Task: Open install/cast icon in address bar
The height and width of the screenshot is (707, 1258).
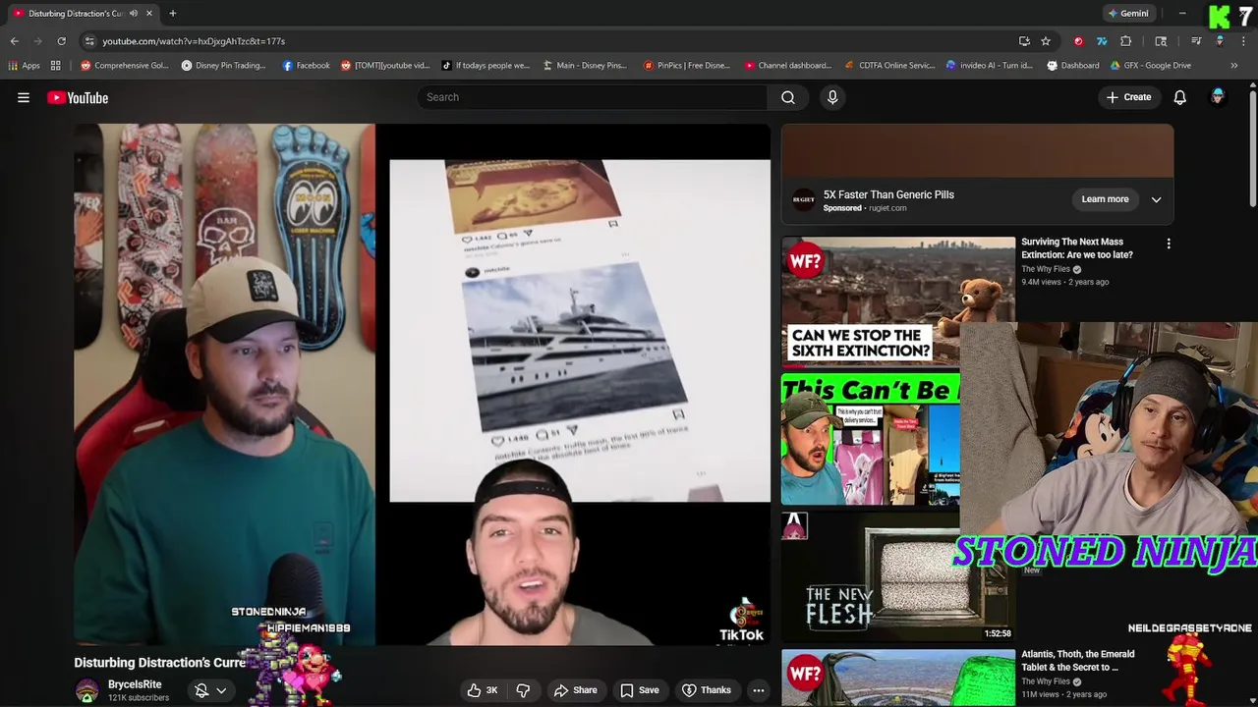Action: pyautogui.click(x=1024, y=41)
